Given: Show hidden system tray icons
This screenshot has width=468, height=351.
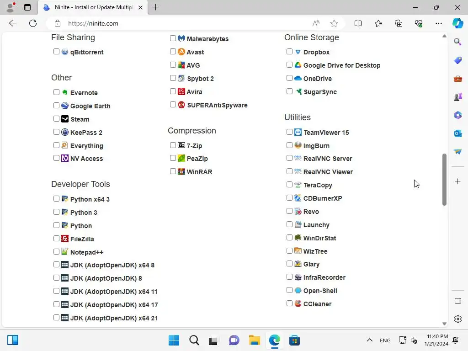Looking at the screenshot, I should [x=369, y=340].
